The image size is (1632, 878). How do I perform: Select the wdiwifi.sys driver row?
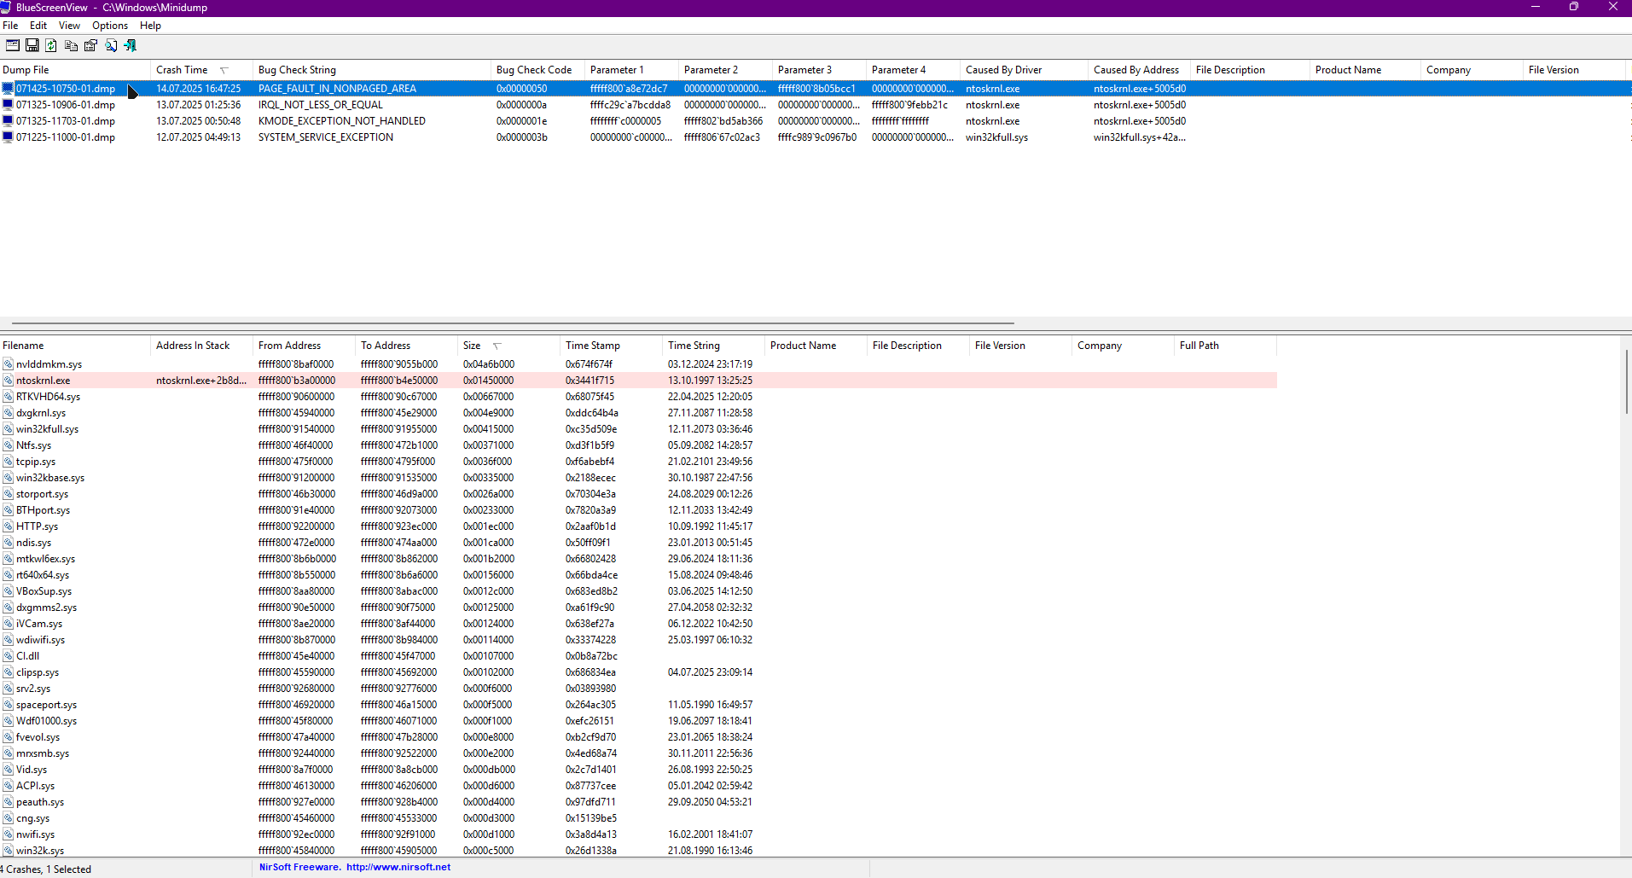coord(638,640)
